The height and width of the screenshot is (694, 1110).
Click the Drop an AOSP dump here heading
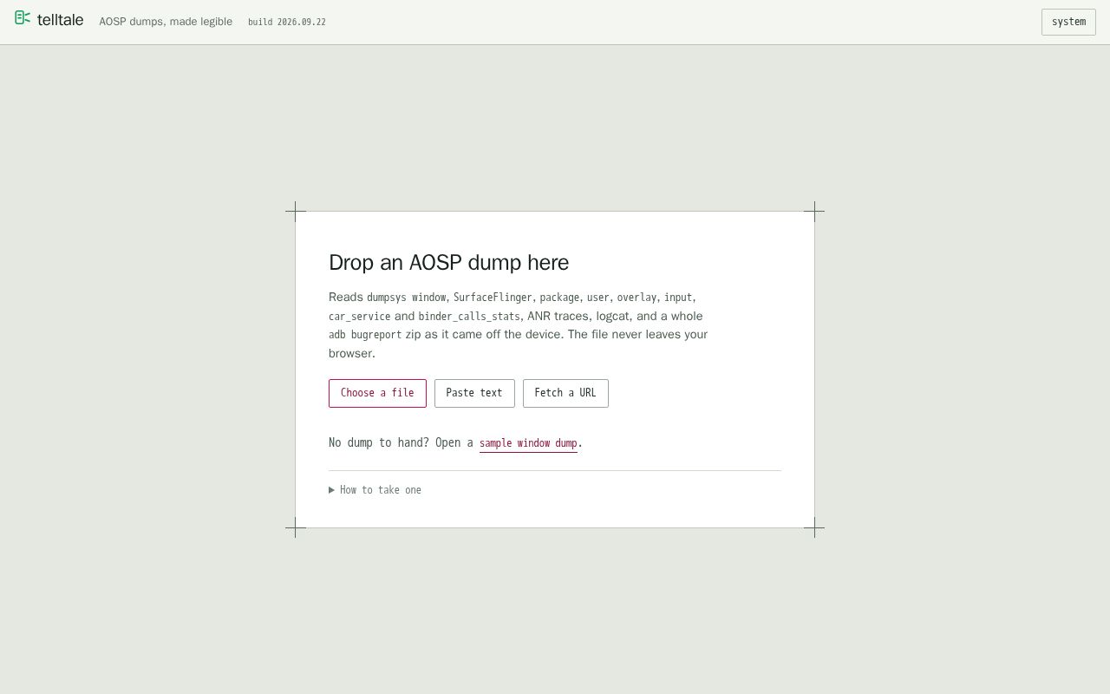448,262
